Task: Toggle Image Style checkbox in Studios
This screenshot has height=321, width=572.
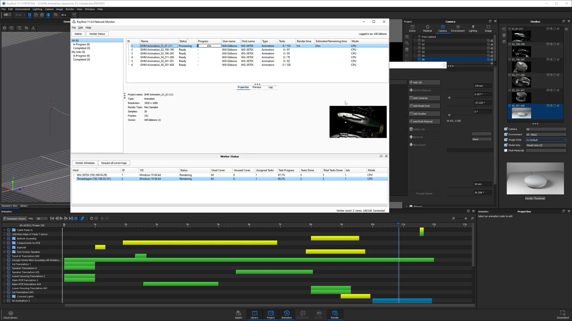Action: pyautogui.click(x=506, y=140)
